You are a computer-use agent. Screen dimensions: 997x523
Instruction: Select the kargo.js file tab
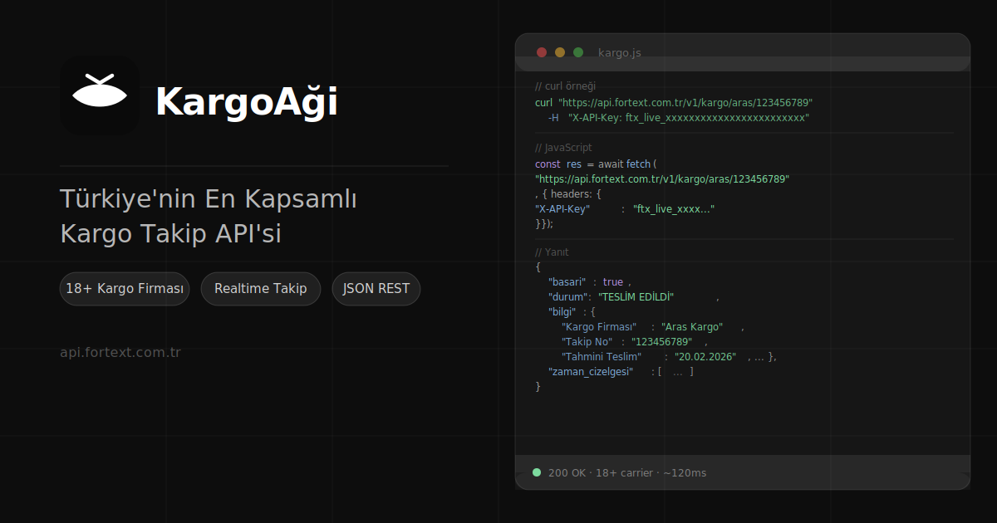(x=619, y=53)
